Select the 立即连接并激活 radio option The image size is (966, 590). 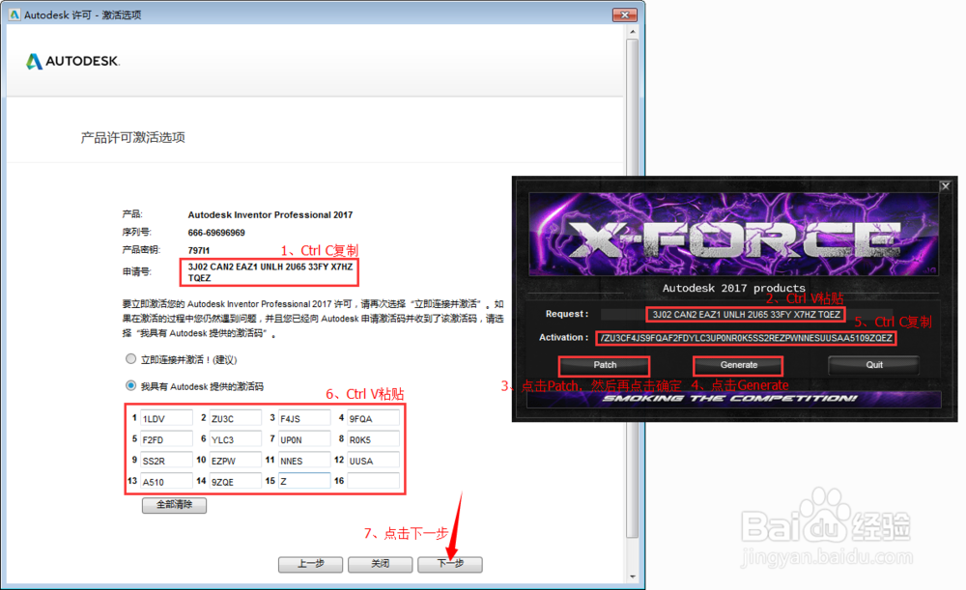coord(130,358)
